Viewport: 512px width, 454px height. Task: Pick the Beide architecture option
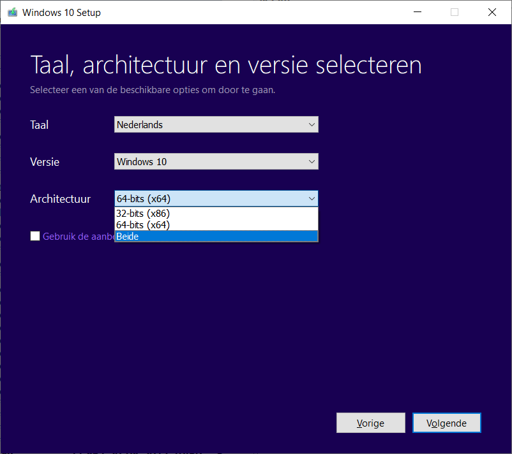[216, 236]
